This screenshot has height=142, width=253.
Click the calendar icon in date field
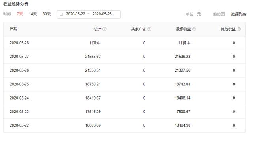click(61, 14)
